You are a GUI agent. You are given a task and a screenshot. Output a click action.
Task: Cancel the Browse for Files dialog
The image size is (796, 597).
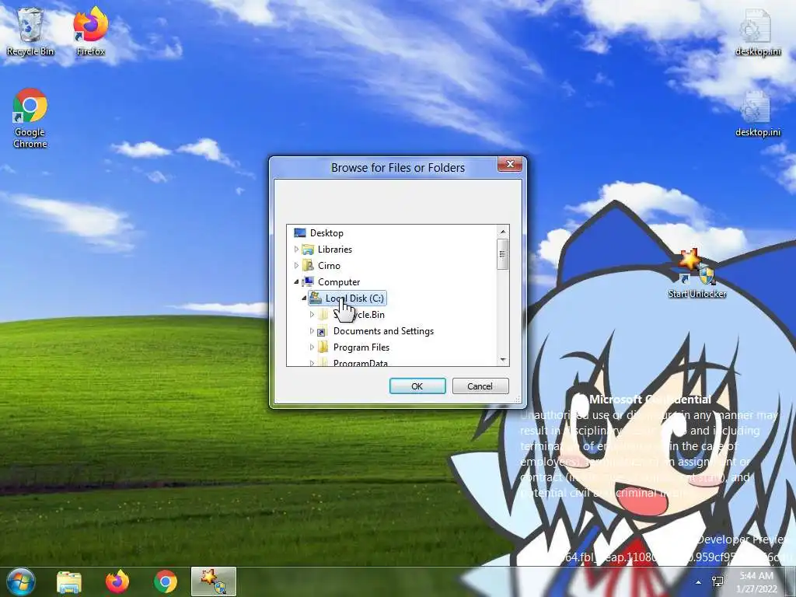click(x=480, y=386)
